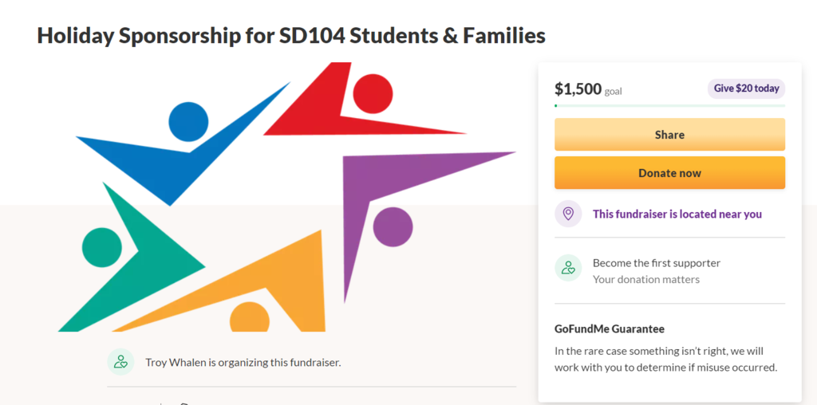Click the organizer icon beside Troy Whalen
817x405 pixels.
point(121,362)
